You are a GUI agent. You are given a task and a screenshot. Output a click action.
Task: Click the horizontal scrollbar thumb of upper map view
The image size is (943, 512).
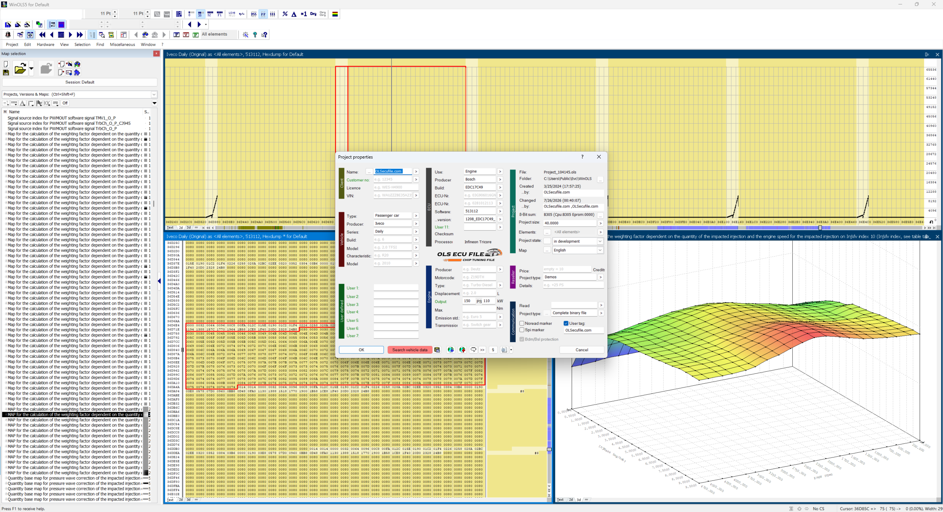pyautogui.click(x=820, y=228)
